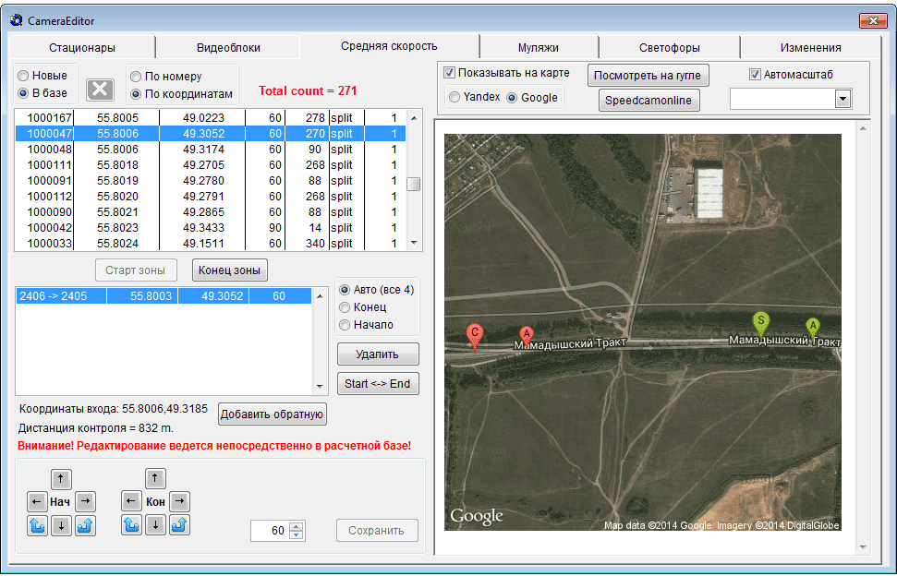Click the CameraEditor title bar icon
Screen dimensions: 897x576
click(x=17, y=20)
